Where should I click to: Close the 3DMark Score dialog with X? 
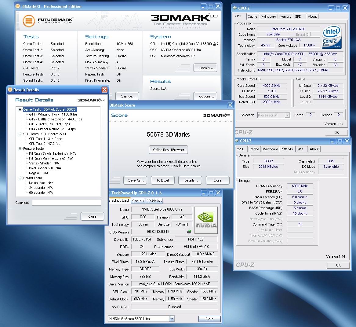tap(230, 105)
